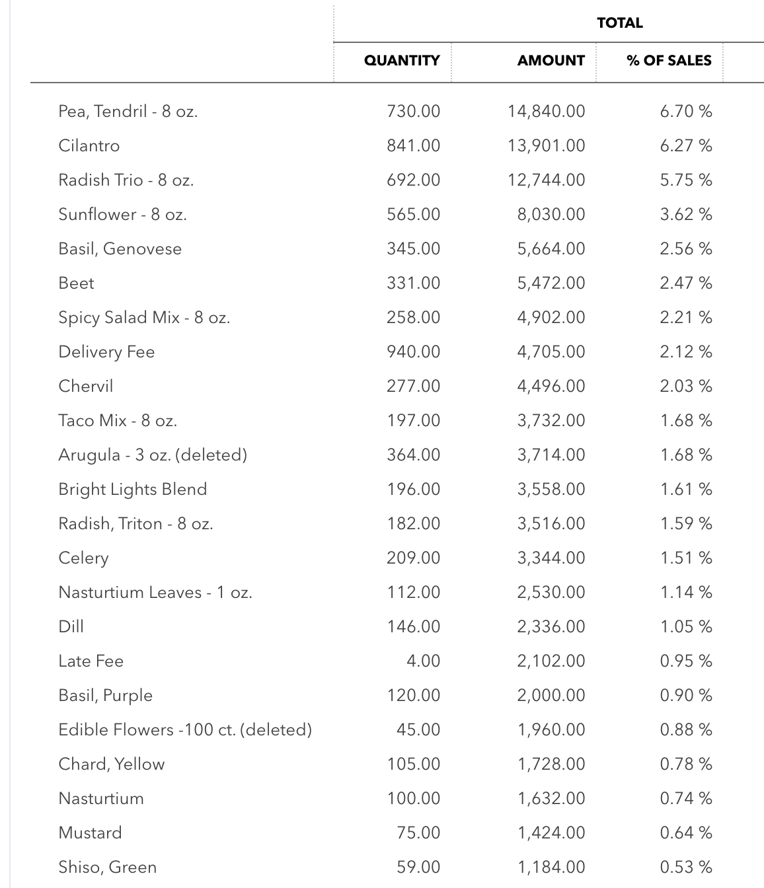Select the Basil, Genovese row label
Image resolution: width=764 pixels, height=888 pixels.
120,248
